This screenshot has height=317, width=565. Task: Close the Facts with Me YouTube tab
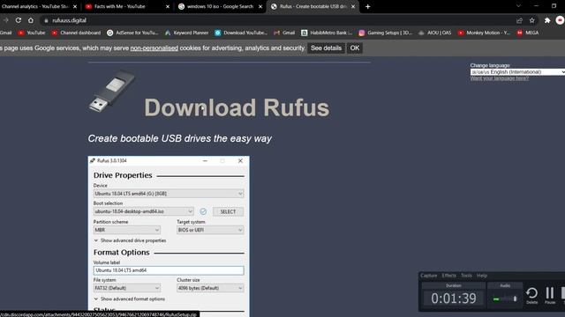[168, 6]
